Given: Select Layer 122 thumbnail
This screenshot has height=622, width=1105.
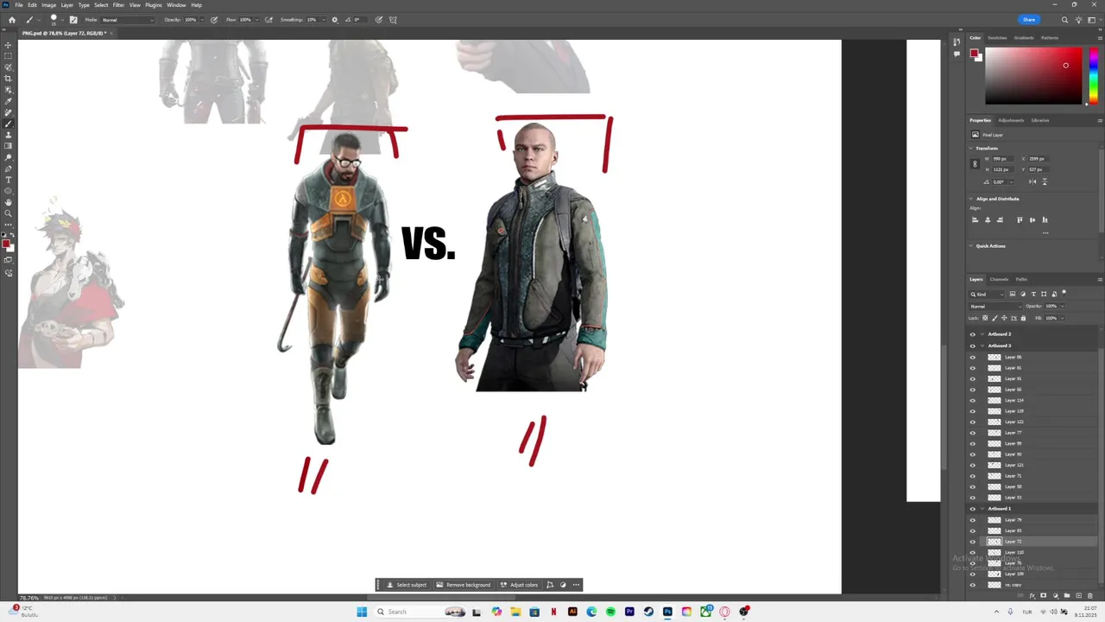Looking at the screenshot, I should (994, 422).
